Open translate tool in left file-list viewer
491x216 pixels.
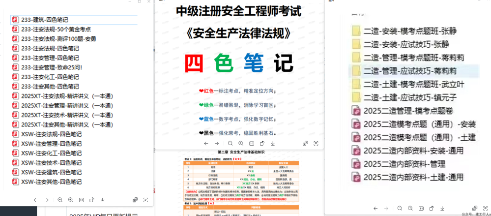(x=135, y=200)
